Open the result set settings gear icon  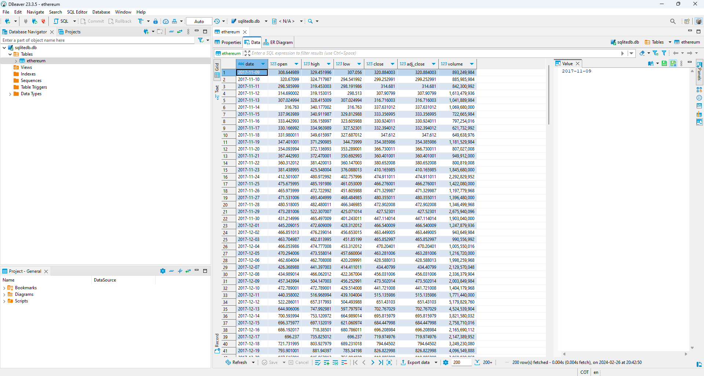pyautogui.click(x=446, y=362)
